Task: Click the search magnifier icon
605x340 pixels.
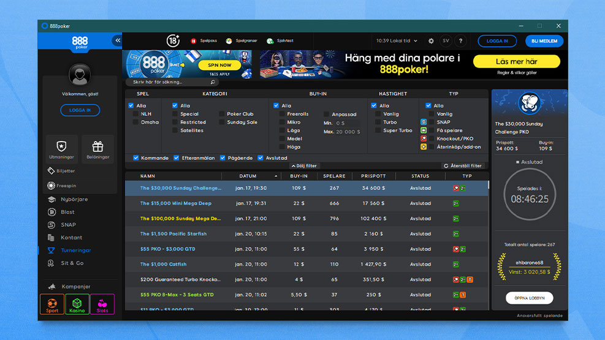Action: tap(213, 82)
